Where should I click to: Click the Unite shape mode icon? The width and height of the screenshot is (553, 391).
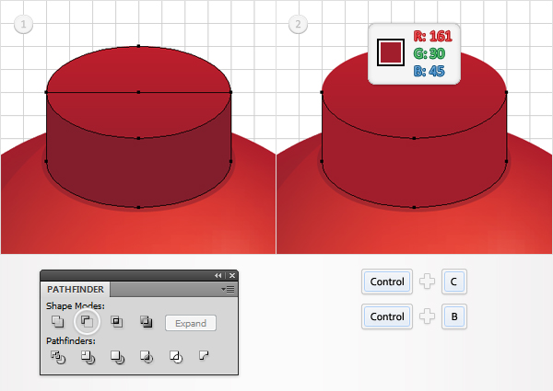pyautogui.click(x=57, y=321)
